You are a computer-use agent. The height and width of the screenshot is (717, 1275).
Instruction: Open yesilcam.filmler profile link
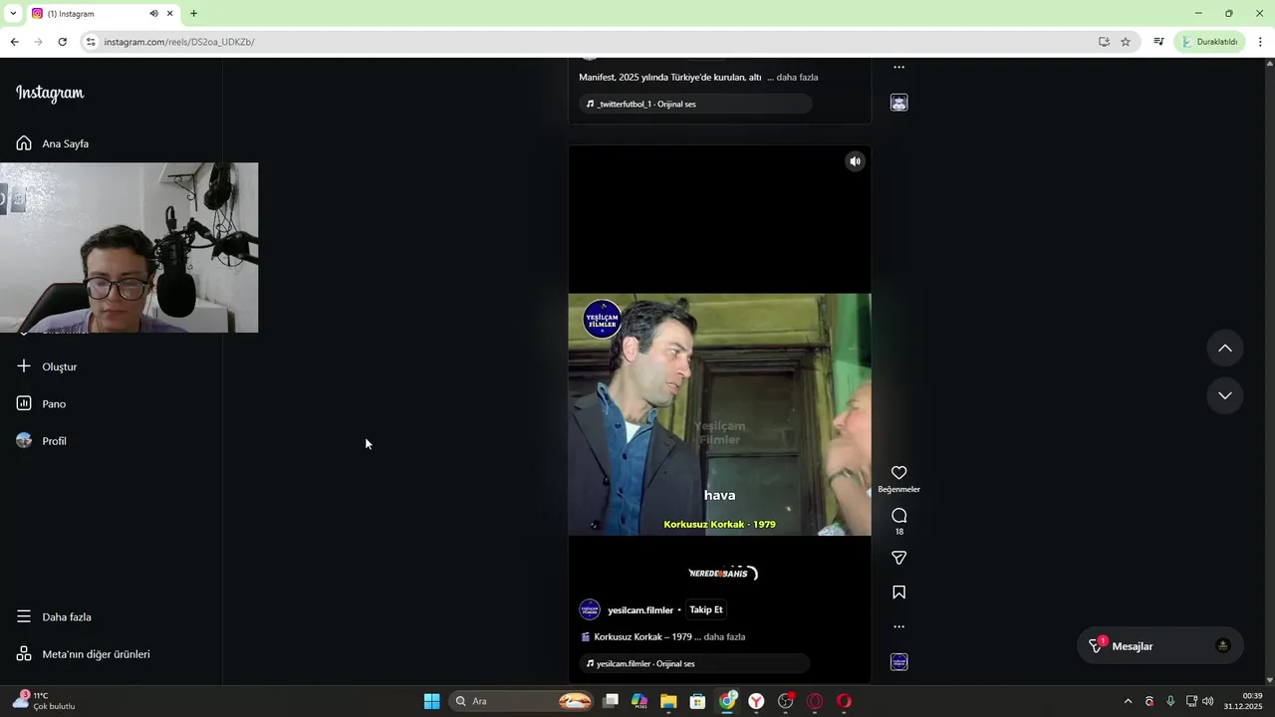click(640, 610)
